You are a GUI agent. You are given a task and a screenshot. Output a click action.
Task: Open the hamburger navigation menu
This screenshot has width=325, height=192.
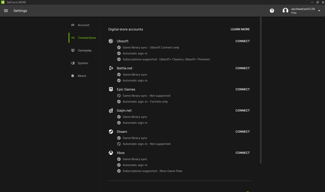pyautogui.click(x=6, y=10)
